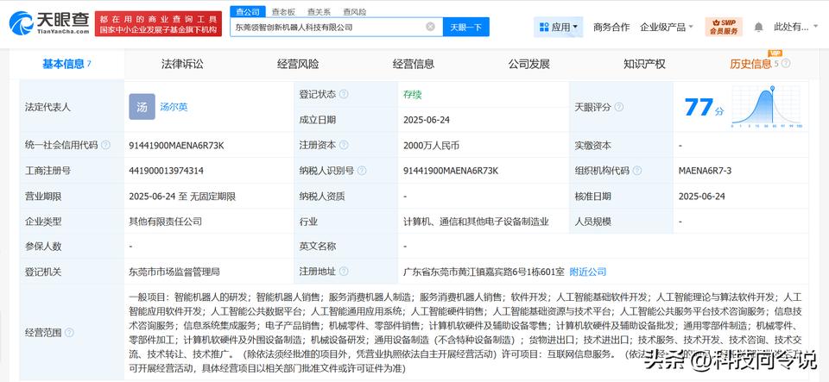Click the red promotional banner
The image size is (829, 382).
[x=158, y=24]
